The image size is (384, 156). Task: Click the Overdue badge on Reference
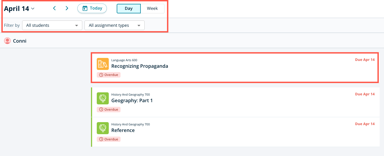(109, 139)
